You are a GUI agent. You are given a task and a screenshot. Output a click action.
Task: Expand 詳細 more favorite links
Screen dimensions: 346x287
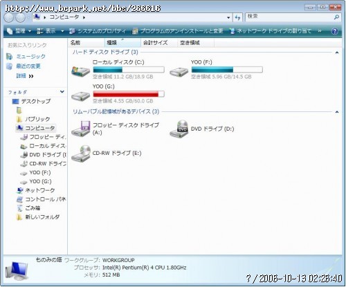[x=25, y=76]
